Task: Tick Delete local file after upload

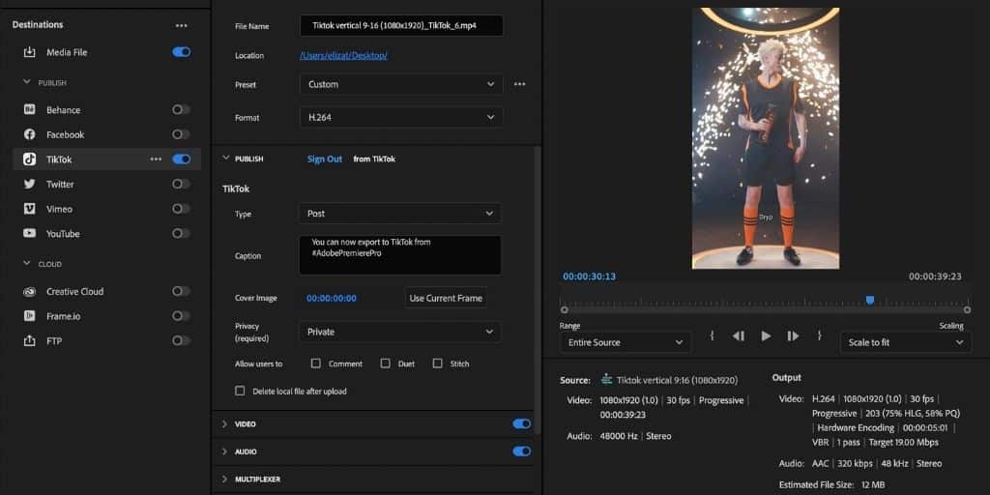Action: 240,391
